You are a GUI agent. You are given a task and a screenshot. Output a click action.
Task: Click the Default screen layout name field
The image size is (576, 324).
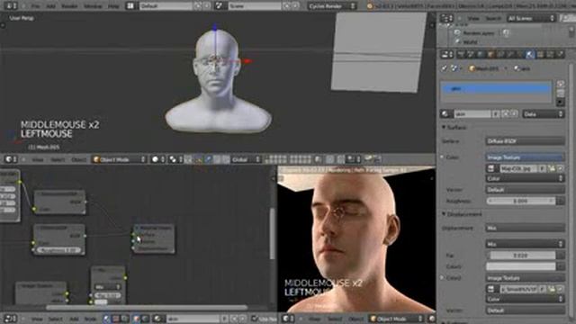[x=166, y=6]
